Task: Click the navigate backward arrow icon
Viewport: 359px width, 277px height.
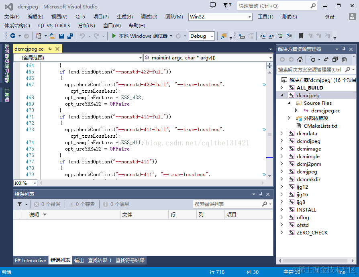Action: (13, 36)
